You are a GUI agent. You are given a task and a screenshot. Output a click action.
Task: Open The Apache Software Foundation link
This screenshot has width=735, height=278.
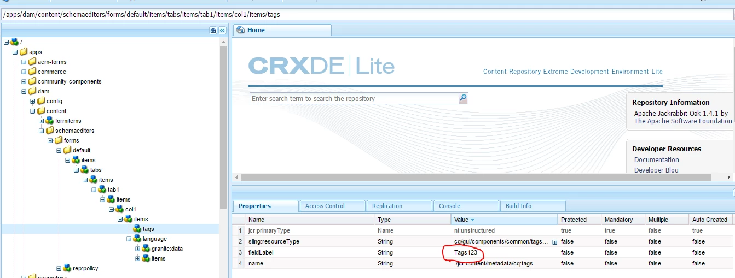tap(683, 121)
